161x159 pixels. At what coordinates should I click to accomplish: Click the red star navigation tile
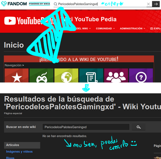17,75
